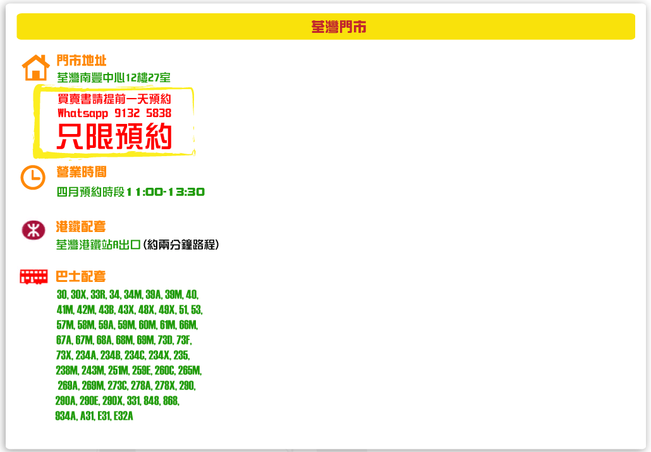Click the 四月預約時段 11:00-13:30 text
Viewport: 651px width, 452px height.
[130, 191]
